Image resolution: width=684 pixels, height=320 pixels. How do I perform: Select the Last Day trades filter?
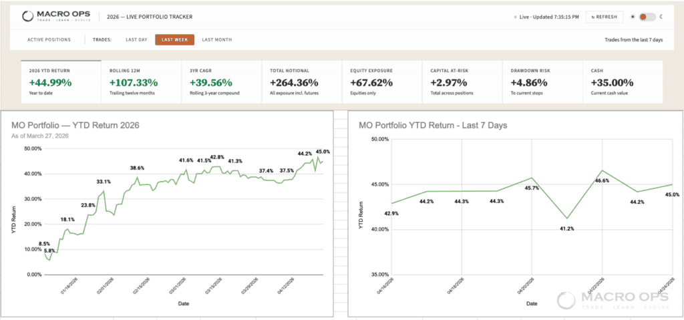(x=136, y=40)
